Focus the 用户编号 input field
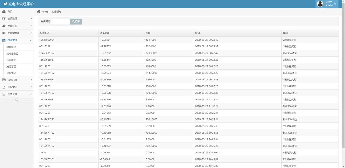 (60, 22)
